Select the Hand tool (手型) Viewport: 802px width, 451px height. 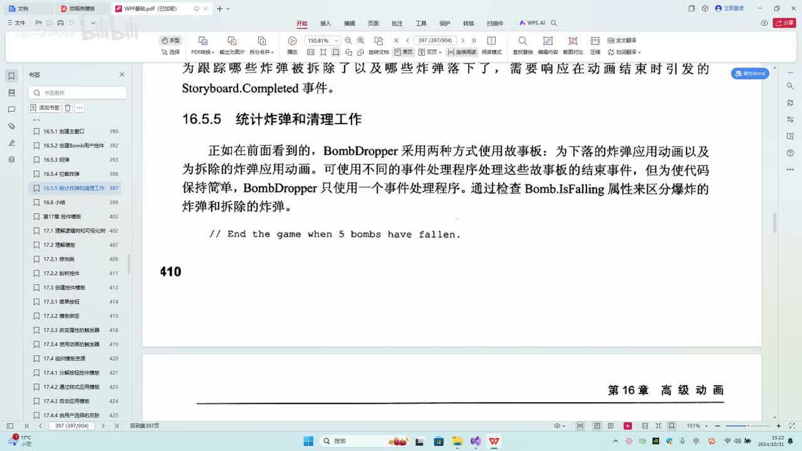170,40
